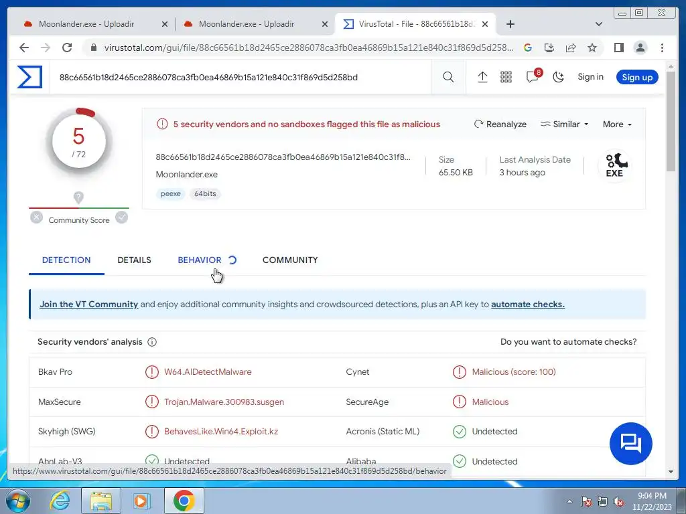Click the 64bits tag
Screen dimensions: 686x514
205,193
